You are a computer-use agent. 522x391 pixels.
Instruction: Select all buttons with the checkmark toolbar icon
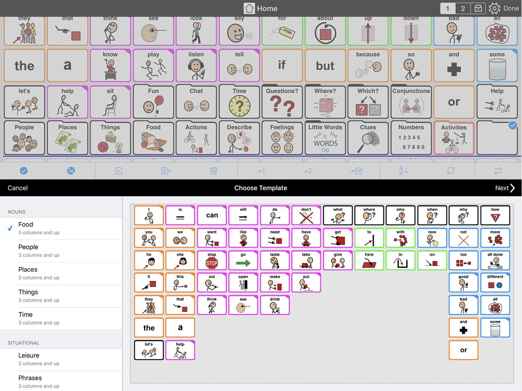[24, 171]
